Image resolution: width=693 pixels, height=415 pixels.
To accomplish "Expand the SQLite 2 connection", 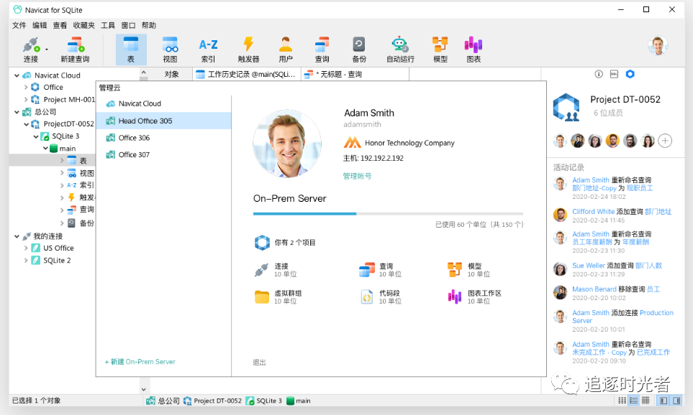I will (x=26, y=261).
